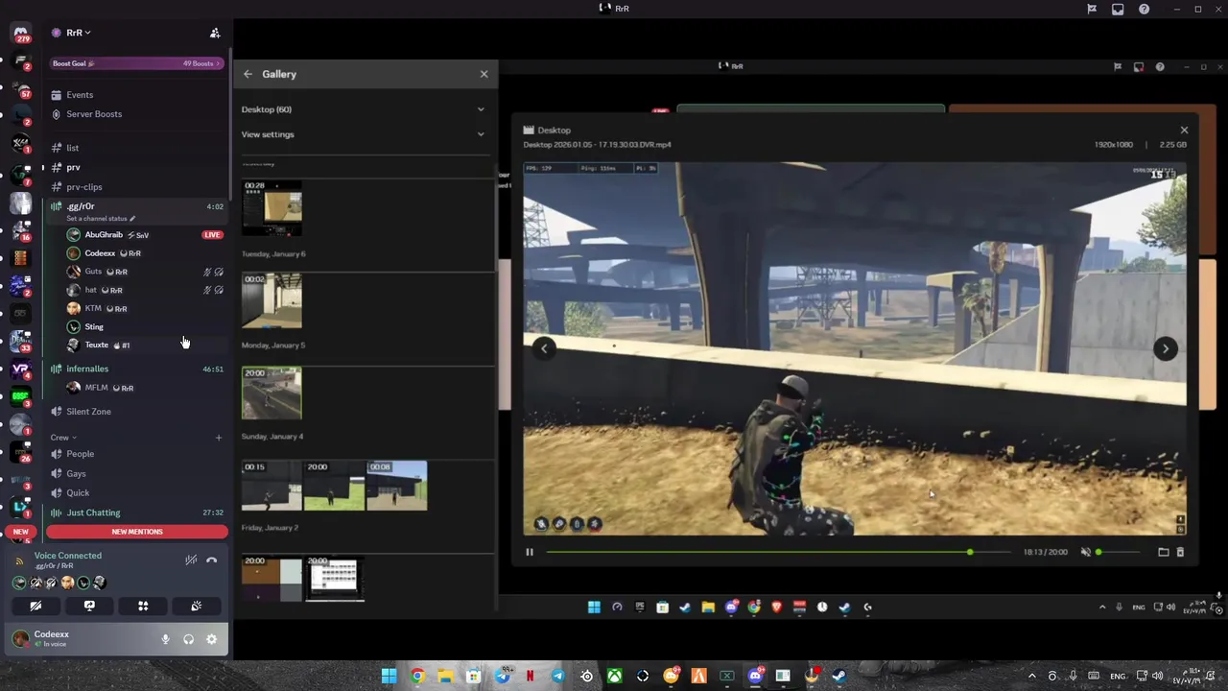
Task: Join the Just Chatting voice channel
Action: click(x=136, y=512)
